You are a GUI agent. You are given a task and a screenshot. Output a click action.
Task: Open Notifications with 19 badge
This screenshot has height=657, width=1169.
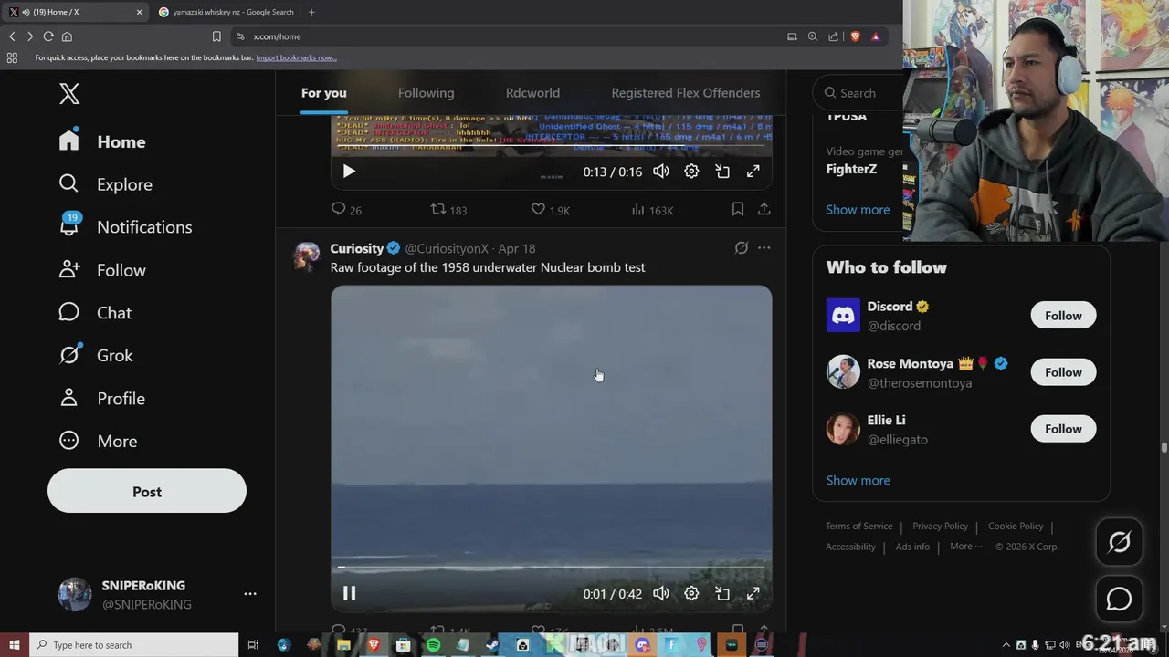pos(125,227)
